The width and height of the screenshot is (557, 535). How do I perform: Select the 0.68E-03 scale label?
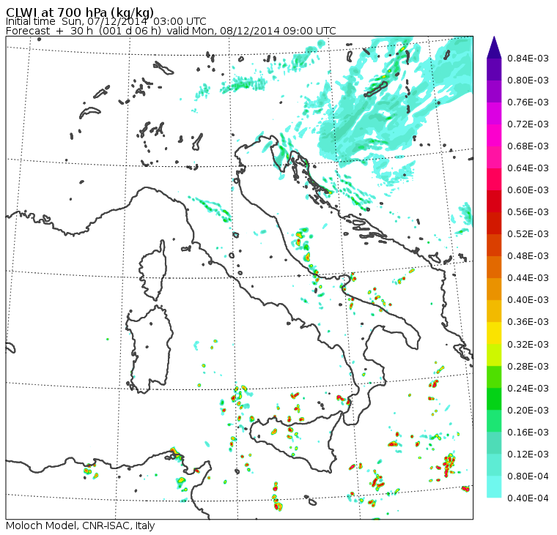tap(528, 146)
